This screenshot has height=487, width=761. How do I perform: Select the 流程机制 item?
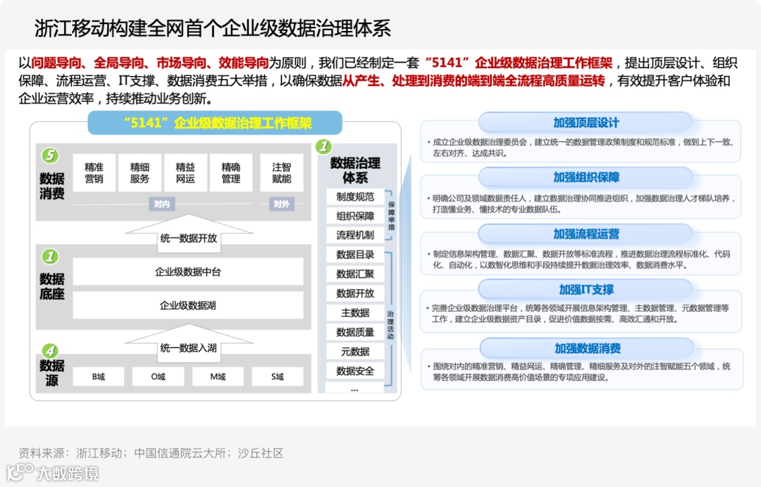(x=355, y=235)
